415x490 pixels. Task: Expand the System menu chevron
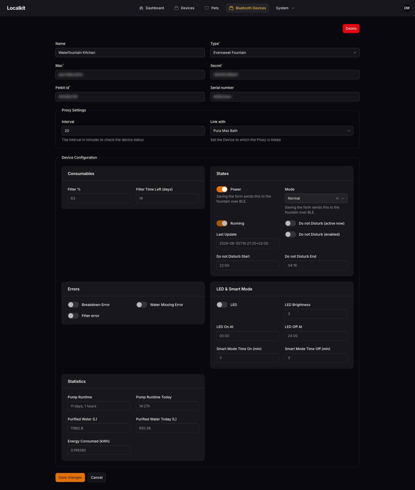[x=293, y=8]
